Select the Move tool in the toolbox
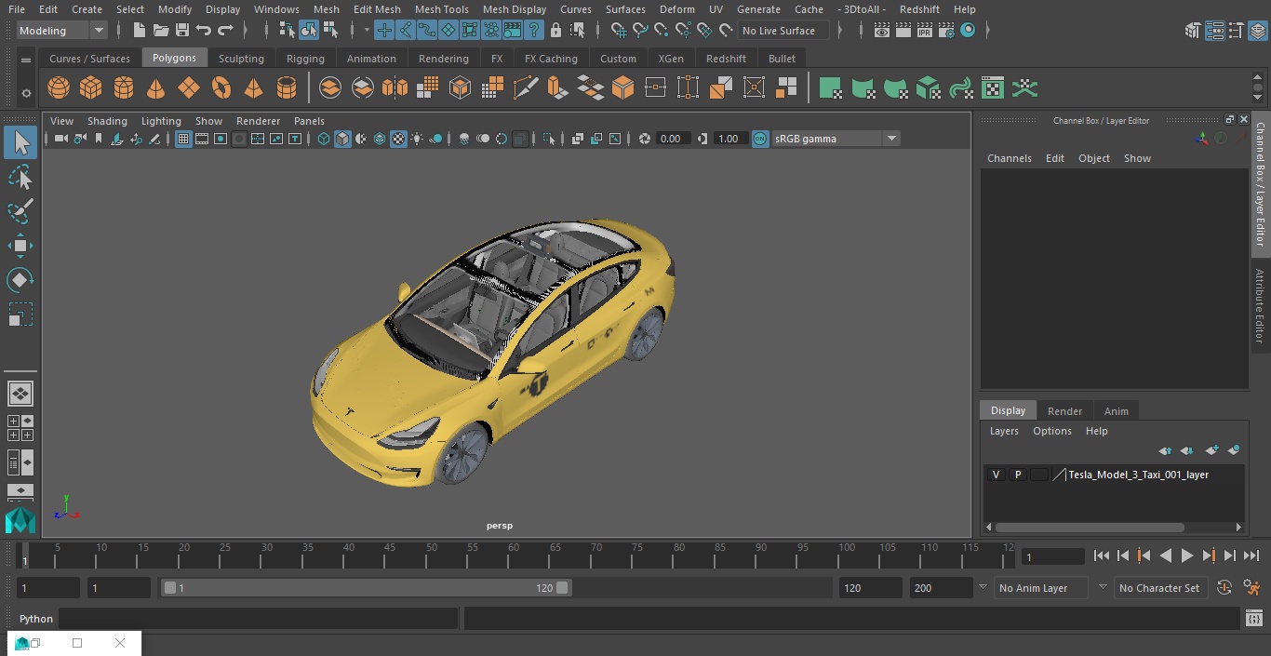 20,246
